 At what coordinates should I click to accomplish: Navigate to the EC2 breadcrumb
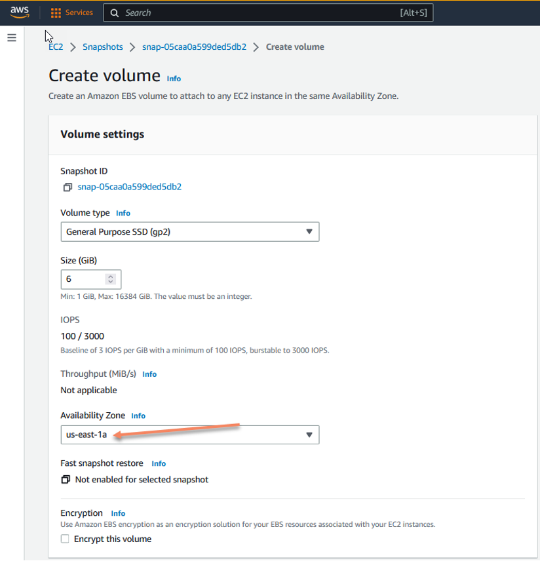point(56,47)
